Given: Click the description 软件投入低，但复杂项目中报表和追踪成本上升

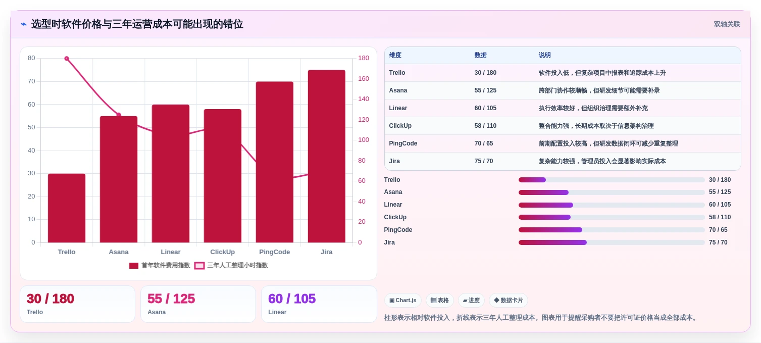Looking at the screenshot, I should click(602, 73).
